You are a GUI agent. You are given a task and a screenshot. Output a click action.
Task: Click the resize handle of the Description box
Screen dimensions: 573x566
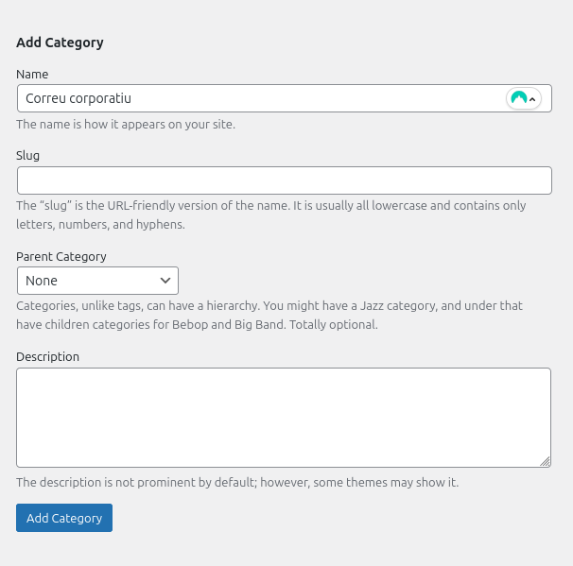point(546,462)
